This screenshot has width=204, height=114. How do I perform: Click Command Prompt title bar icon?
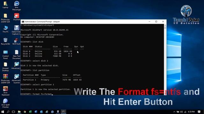[23, 22]
